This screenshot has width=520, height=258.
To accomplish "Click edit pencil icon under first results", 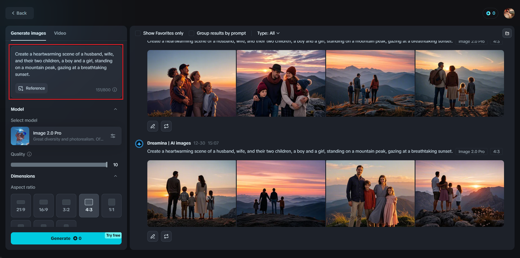I will (153, 126).
